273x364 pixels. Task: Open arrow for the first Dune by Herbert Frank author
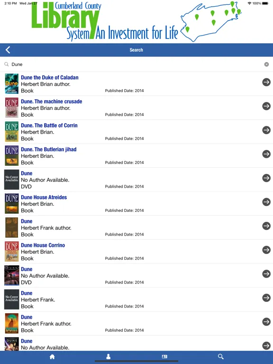[x=266, y=226]
